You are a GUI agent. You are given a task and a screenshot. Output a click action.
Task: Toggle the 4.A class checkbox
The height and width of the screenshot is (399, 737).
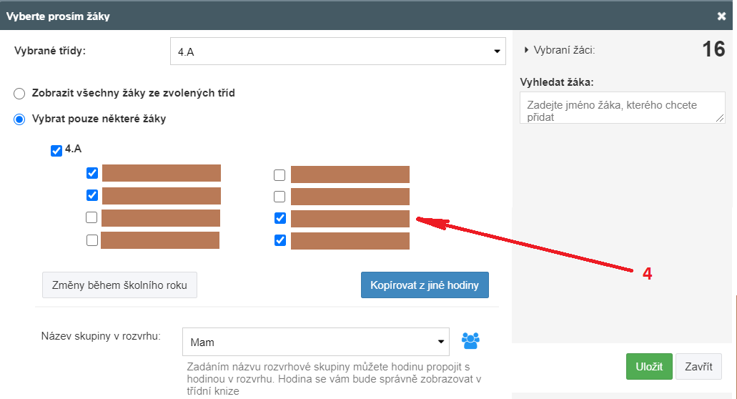(56, 151)
